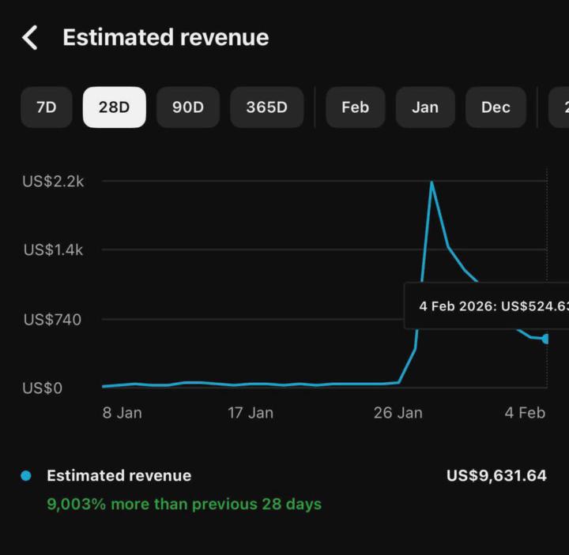This screenshot has width=569, height=555.
Task: Switch to the 90D range
Action: [187, 107]
